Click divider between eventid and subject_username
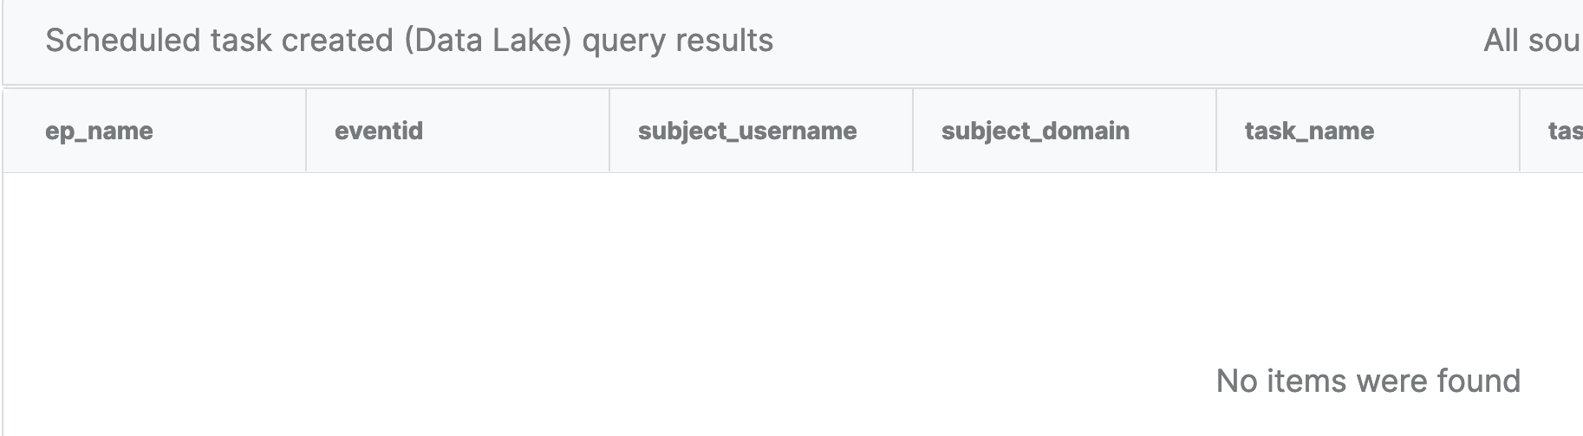 [x=609, y=131]
